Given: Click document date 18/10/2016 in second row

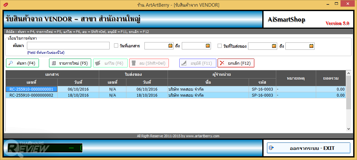Looking at the screenshot, I should click(78, 95).
